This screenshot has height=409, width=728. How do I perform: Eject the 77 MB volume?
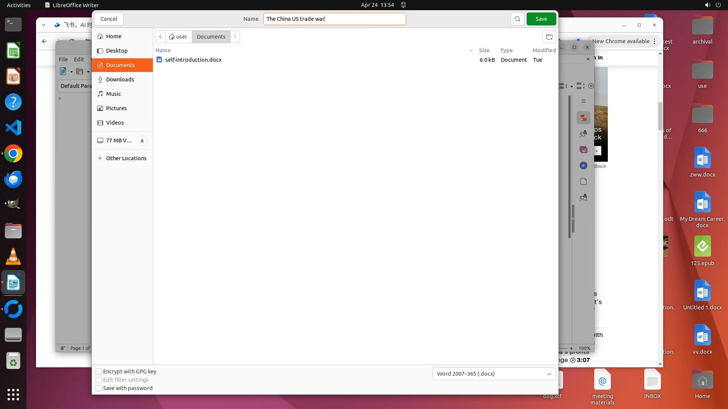tap(142, 140)
